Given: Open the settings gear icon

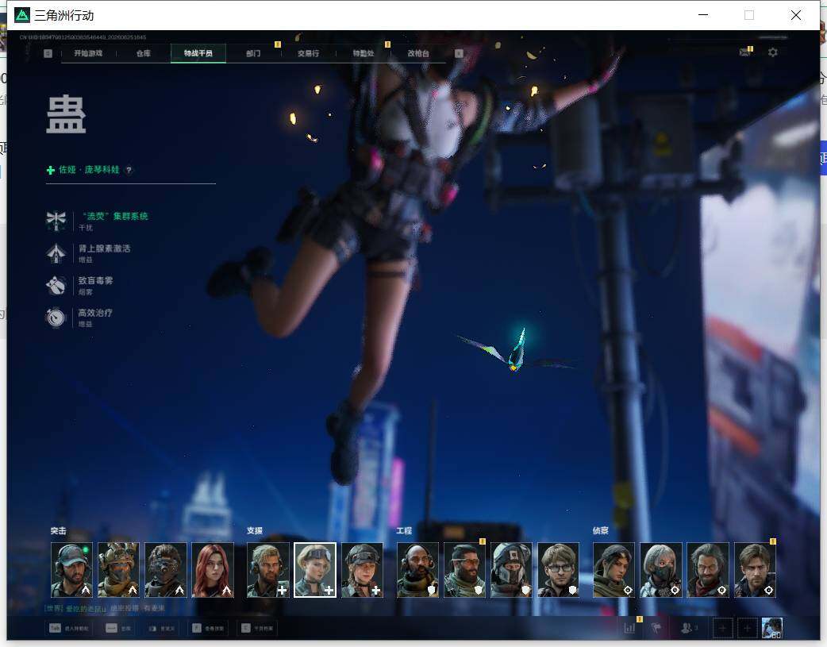Looking at the screenshot, I should coord(773,52).
